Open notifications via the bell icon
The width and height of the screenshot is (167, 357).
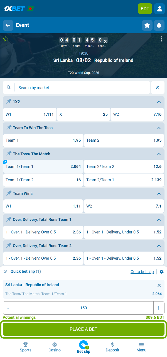click(x=159, y=25)
